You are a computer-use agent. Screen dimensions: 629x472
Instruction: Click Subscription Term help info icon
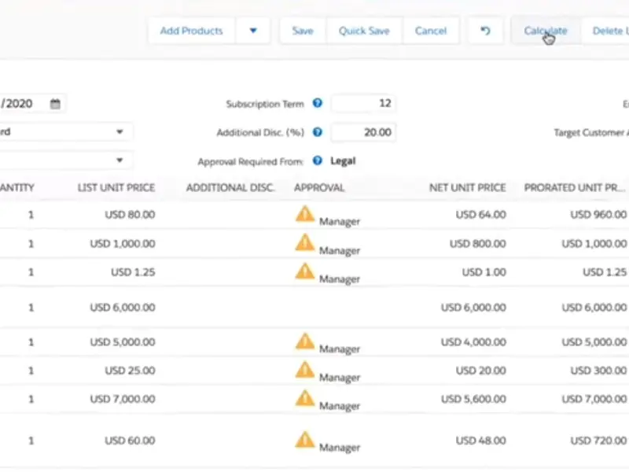tap(318, 104)
